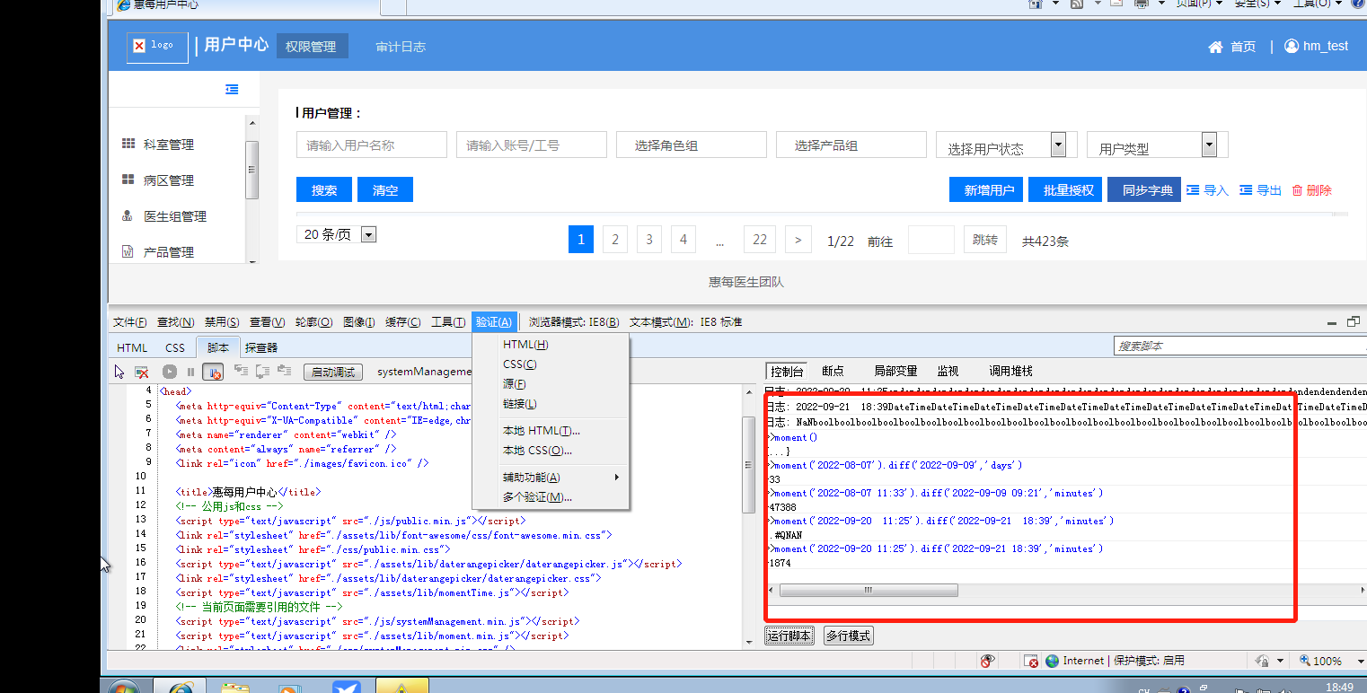Click the step into debugger icon

(x=241, y=370)
